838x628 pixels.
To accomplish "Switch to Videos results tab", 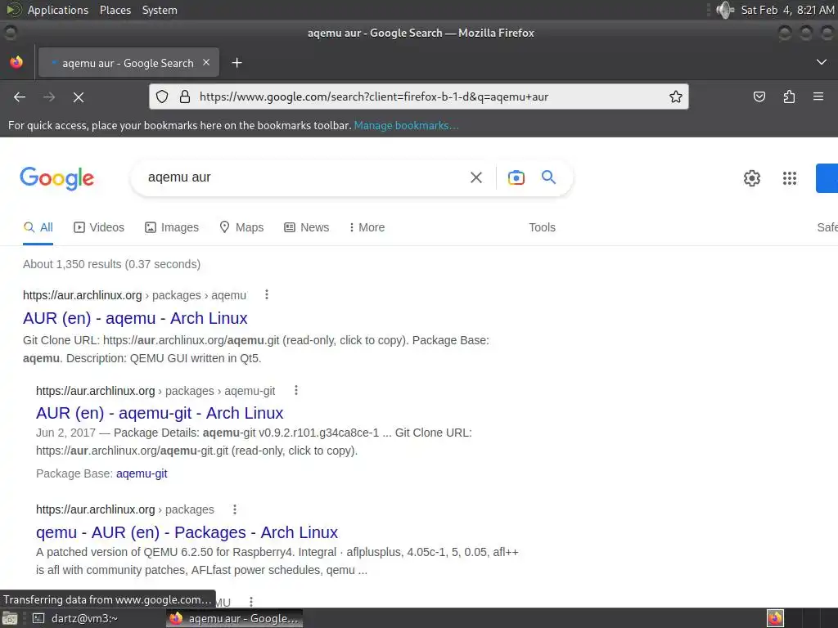I will click(99, 227).
